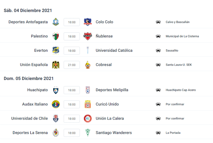Click the Calvo y Bascuñán stadium name
The height and width of the screenshot is (143, 213).
pyautogui.click(x=178, y=22)
